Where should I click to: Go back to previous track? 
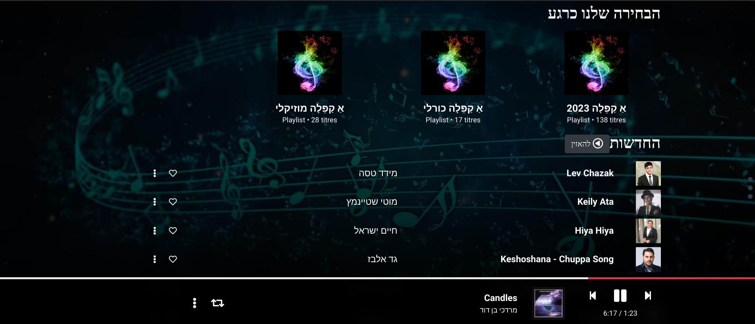[x=593, y=295]
